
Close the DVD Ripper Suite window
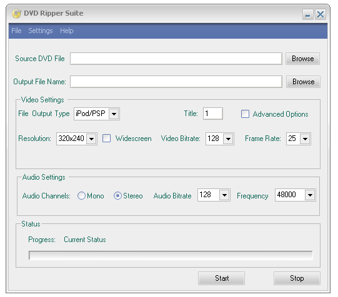[x=321, y=14]
